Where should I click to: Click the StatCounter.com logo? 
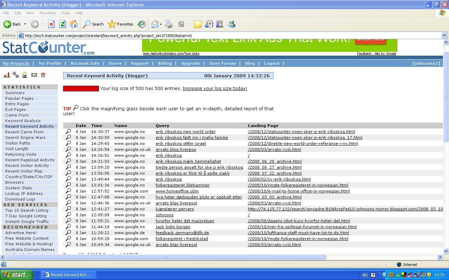click(48, 48)
